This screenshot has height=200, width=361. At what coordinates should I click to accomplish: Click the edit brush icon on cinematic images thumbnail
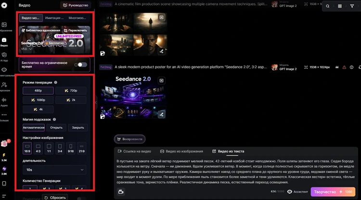[x=162, y=51]
